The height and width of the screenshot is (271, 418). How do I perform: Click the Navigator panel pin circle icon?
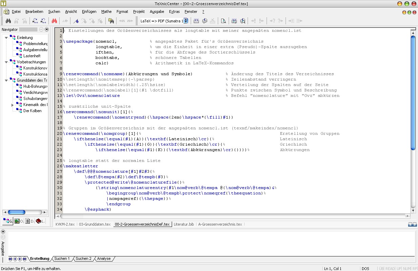[41, 29]
